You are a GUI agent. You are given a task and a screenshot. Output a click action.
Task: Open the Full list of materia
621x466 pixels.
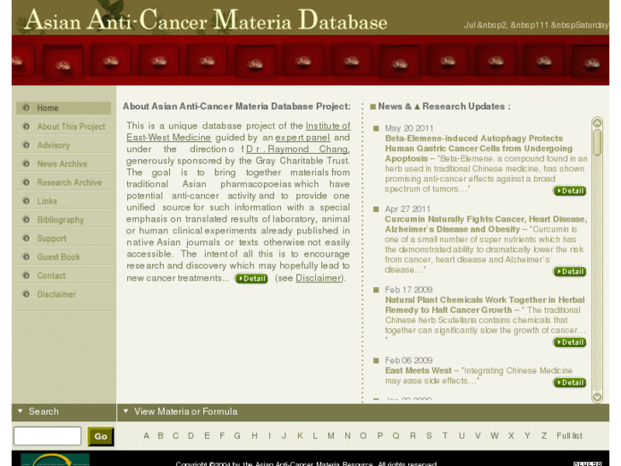pyautogui.click(x=569, y=436)
